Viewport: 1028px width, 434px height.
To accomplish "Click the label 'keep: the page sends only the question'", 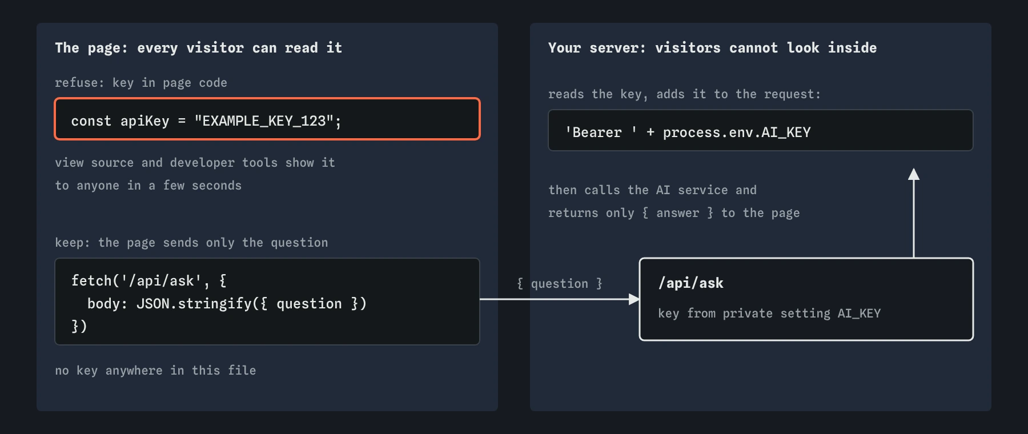I will point(191,243).
